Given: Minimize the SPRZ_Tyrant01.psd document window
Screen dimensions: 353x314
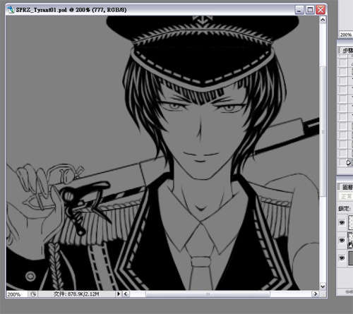Looking at the screenshot, I should click(x=299, y=10).
